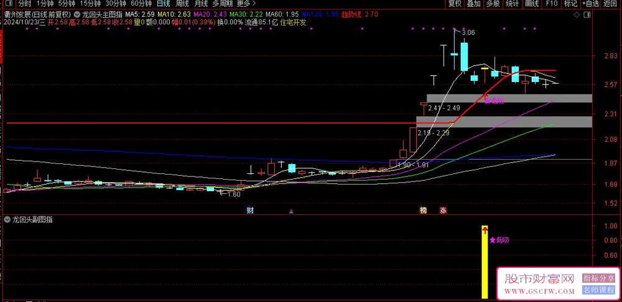Select the 月线 monthly chart tab
The height and width of the screenshot is (302, 622).
[201, 4]
